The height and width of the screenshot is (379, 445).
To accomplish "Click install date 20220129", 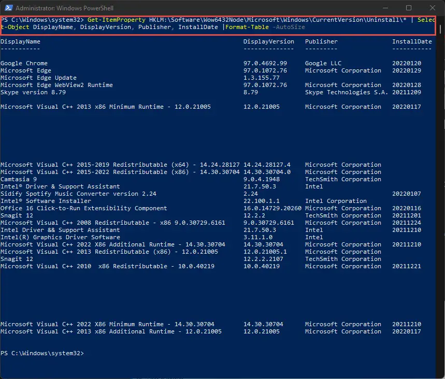I will point(407,70).
